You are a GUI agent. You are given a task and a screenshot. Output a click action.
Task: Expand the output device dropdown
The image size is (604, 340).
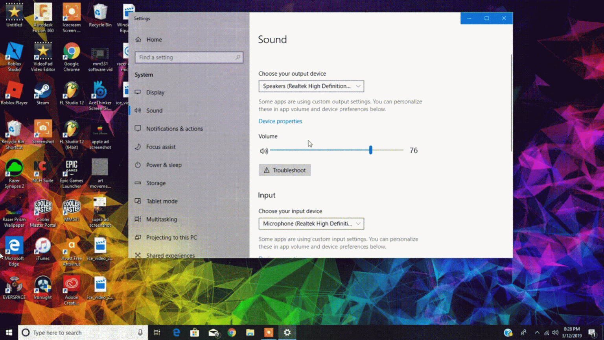[x=311, y=86]
